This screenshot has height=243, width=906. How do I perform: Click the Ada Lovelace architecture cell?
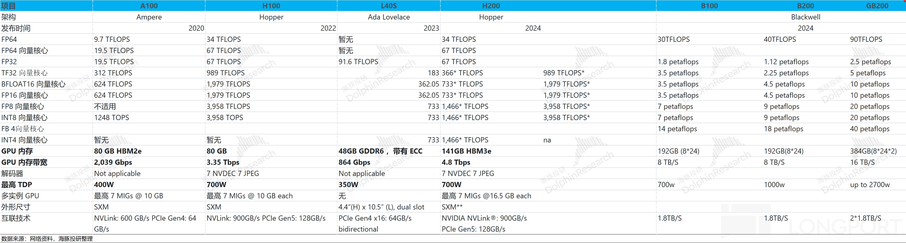[389, 17]
